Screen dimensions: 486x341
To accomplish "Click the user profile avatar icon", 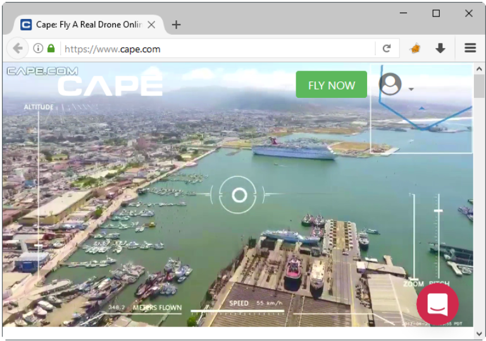I will [390, 85].
